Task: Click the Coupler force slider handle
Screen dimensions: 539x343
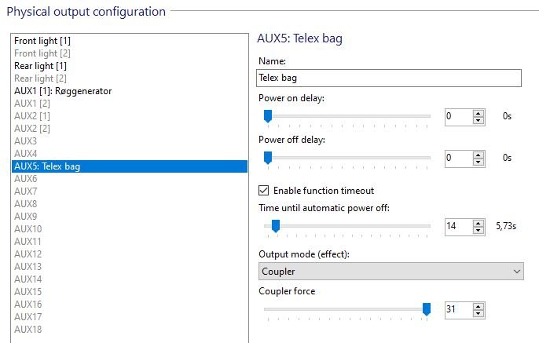Action: [x=426, y=309]
